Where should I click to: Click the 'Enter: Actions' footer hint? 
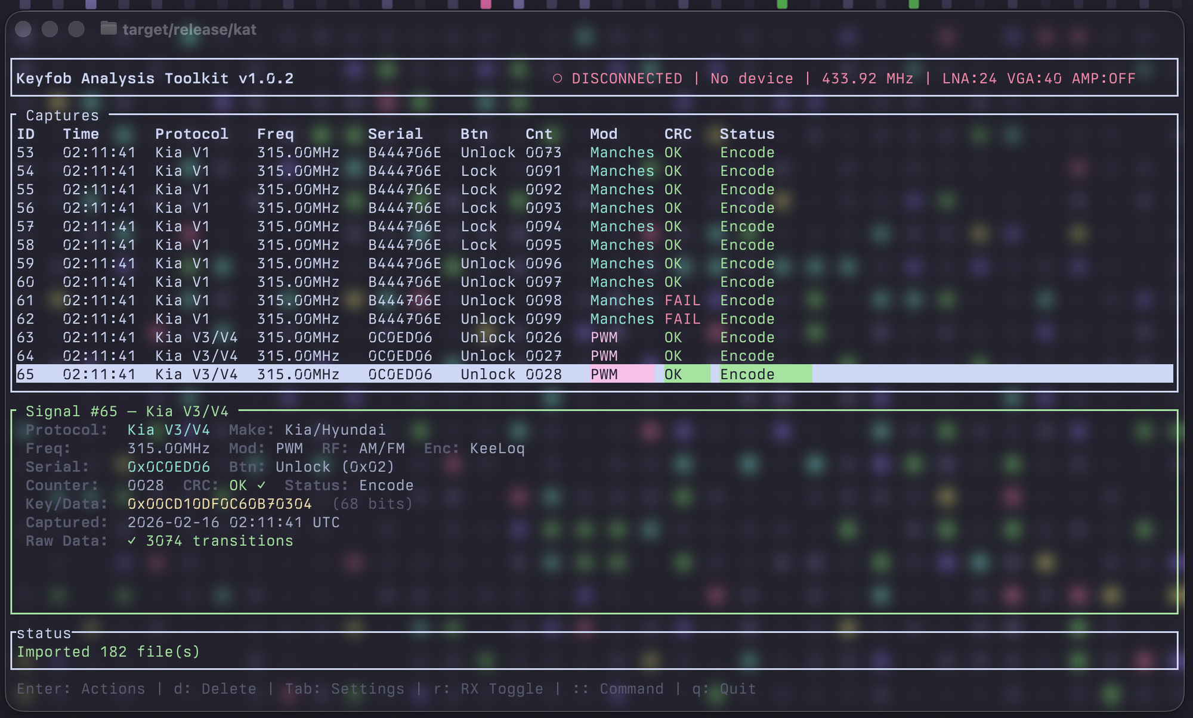point(81,689)
